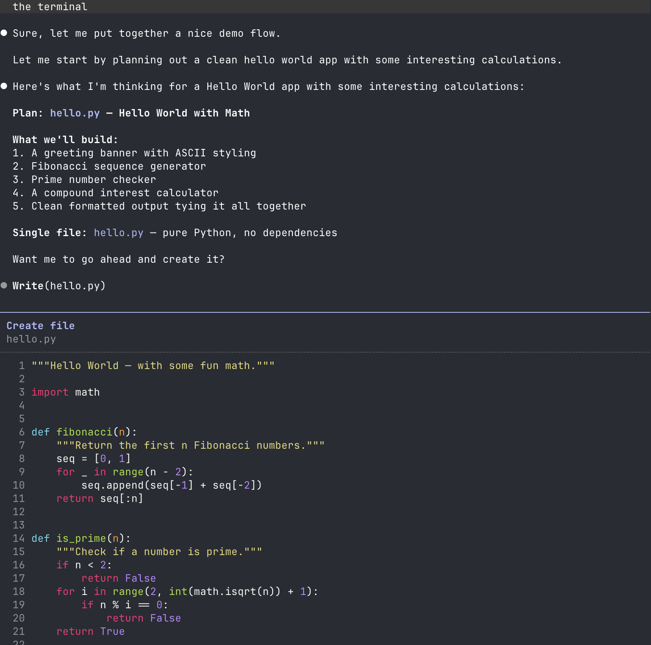Click the "What we'll build:" heading
The image size is (651, 645).
[65, 140]
